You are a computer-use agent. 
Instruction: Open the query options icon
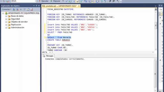(x=74, y=1)
